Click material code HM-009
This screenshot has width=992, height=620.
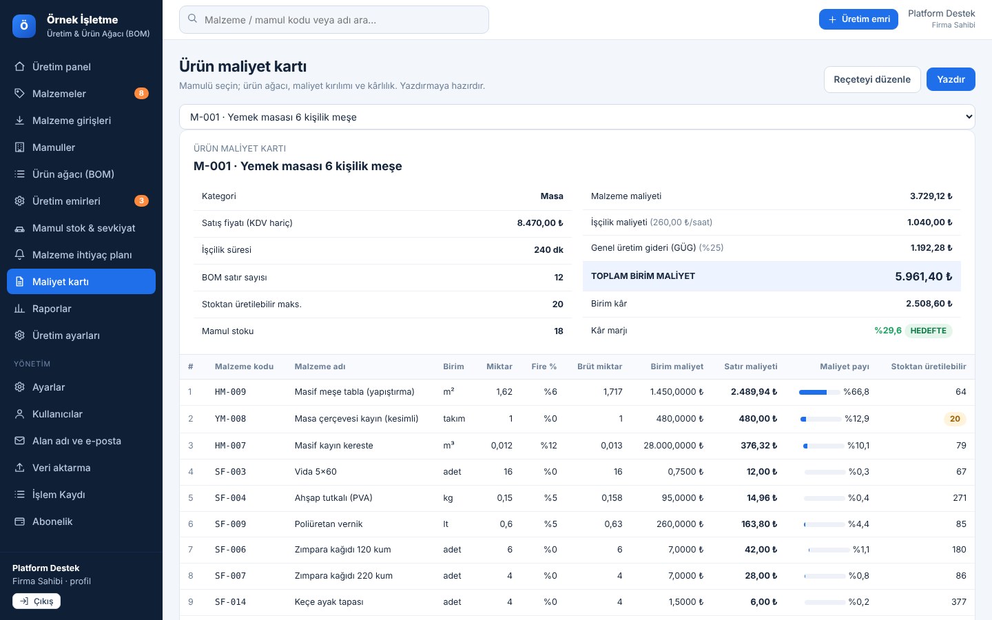pos(230,392)
